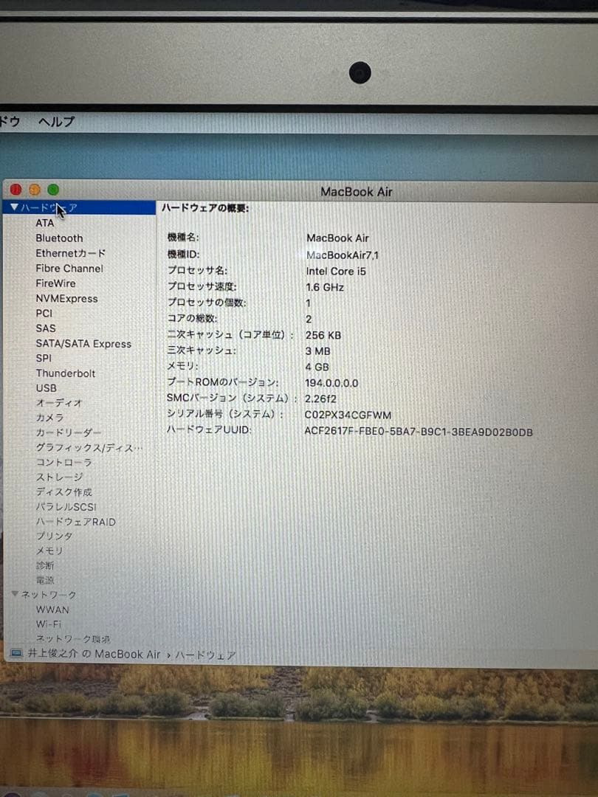Select PCI in the sidebar
Viewport: 598px width, 797px height.
(x=44, y=313)
